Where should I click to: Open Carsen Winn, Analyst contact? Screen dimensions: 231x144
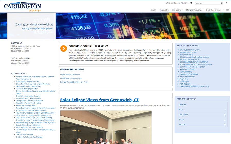[x=24, y=135]
